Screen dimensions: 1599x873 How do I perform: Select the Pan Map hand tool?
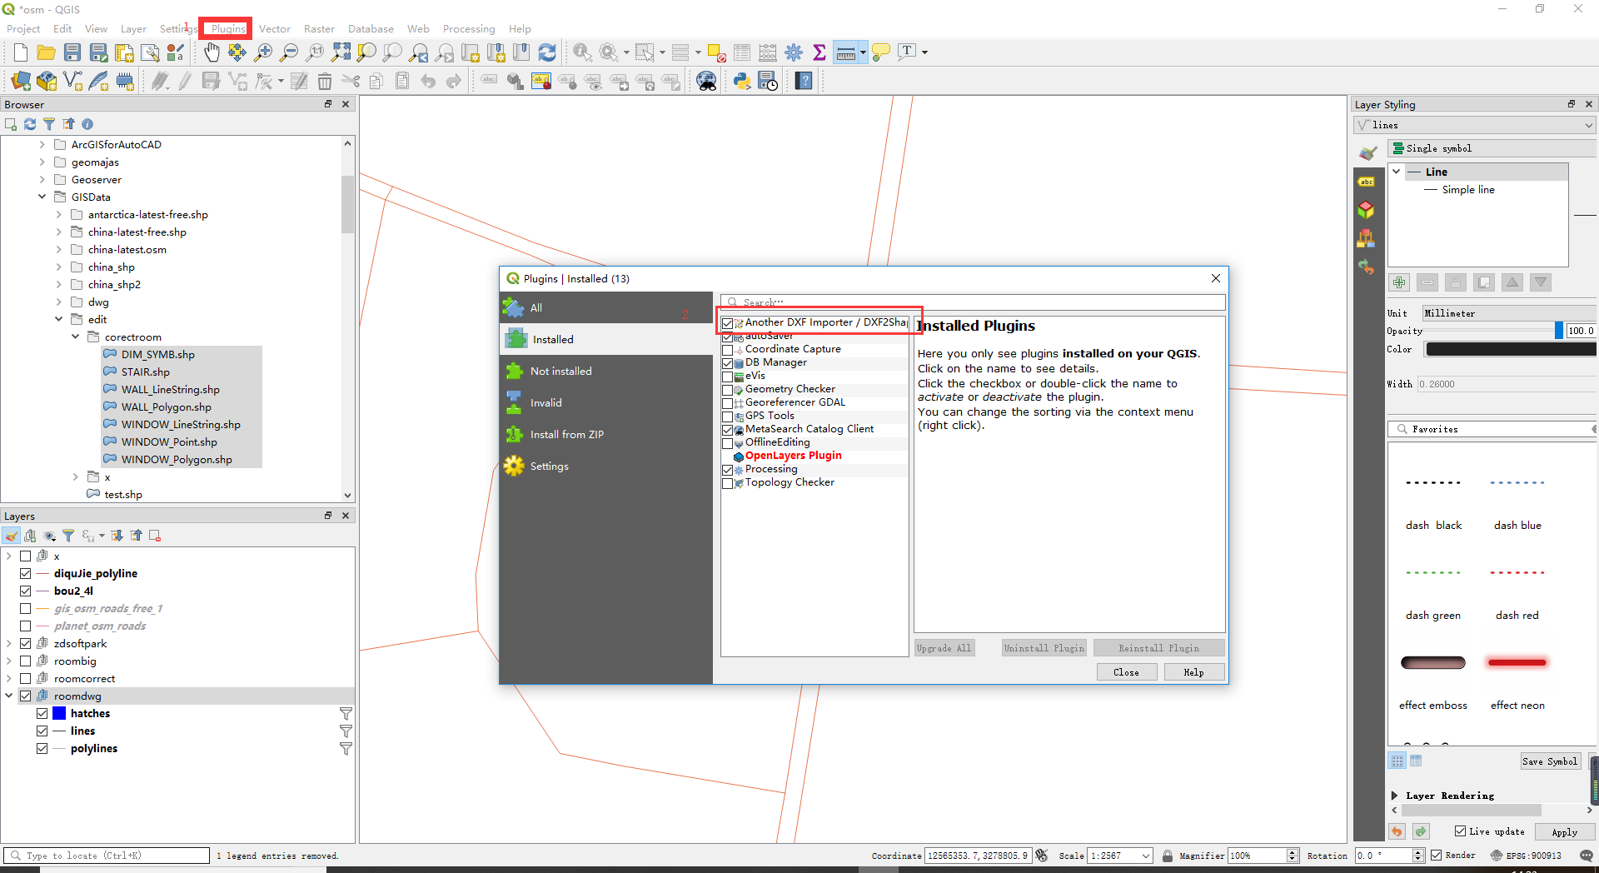pyautogui.click(x=212, y=53)
